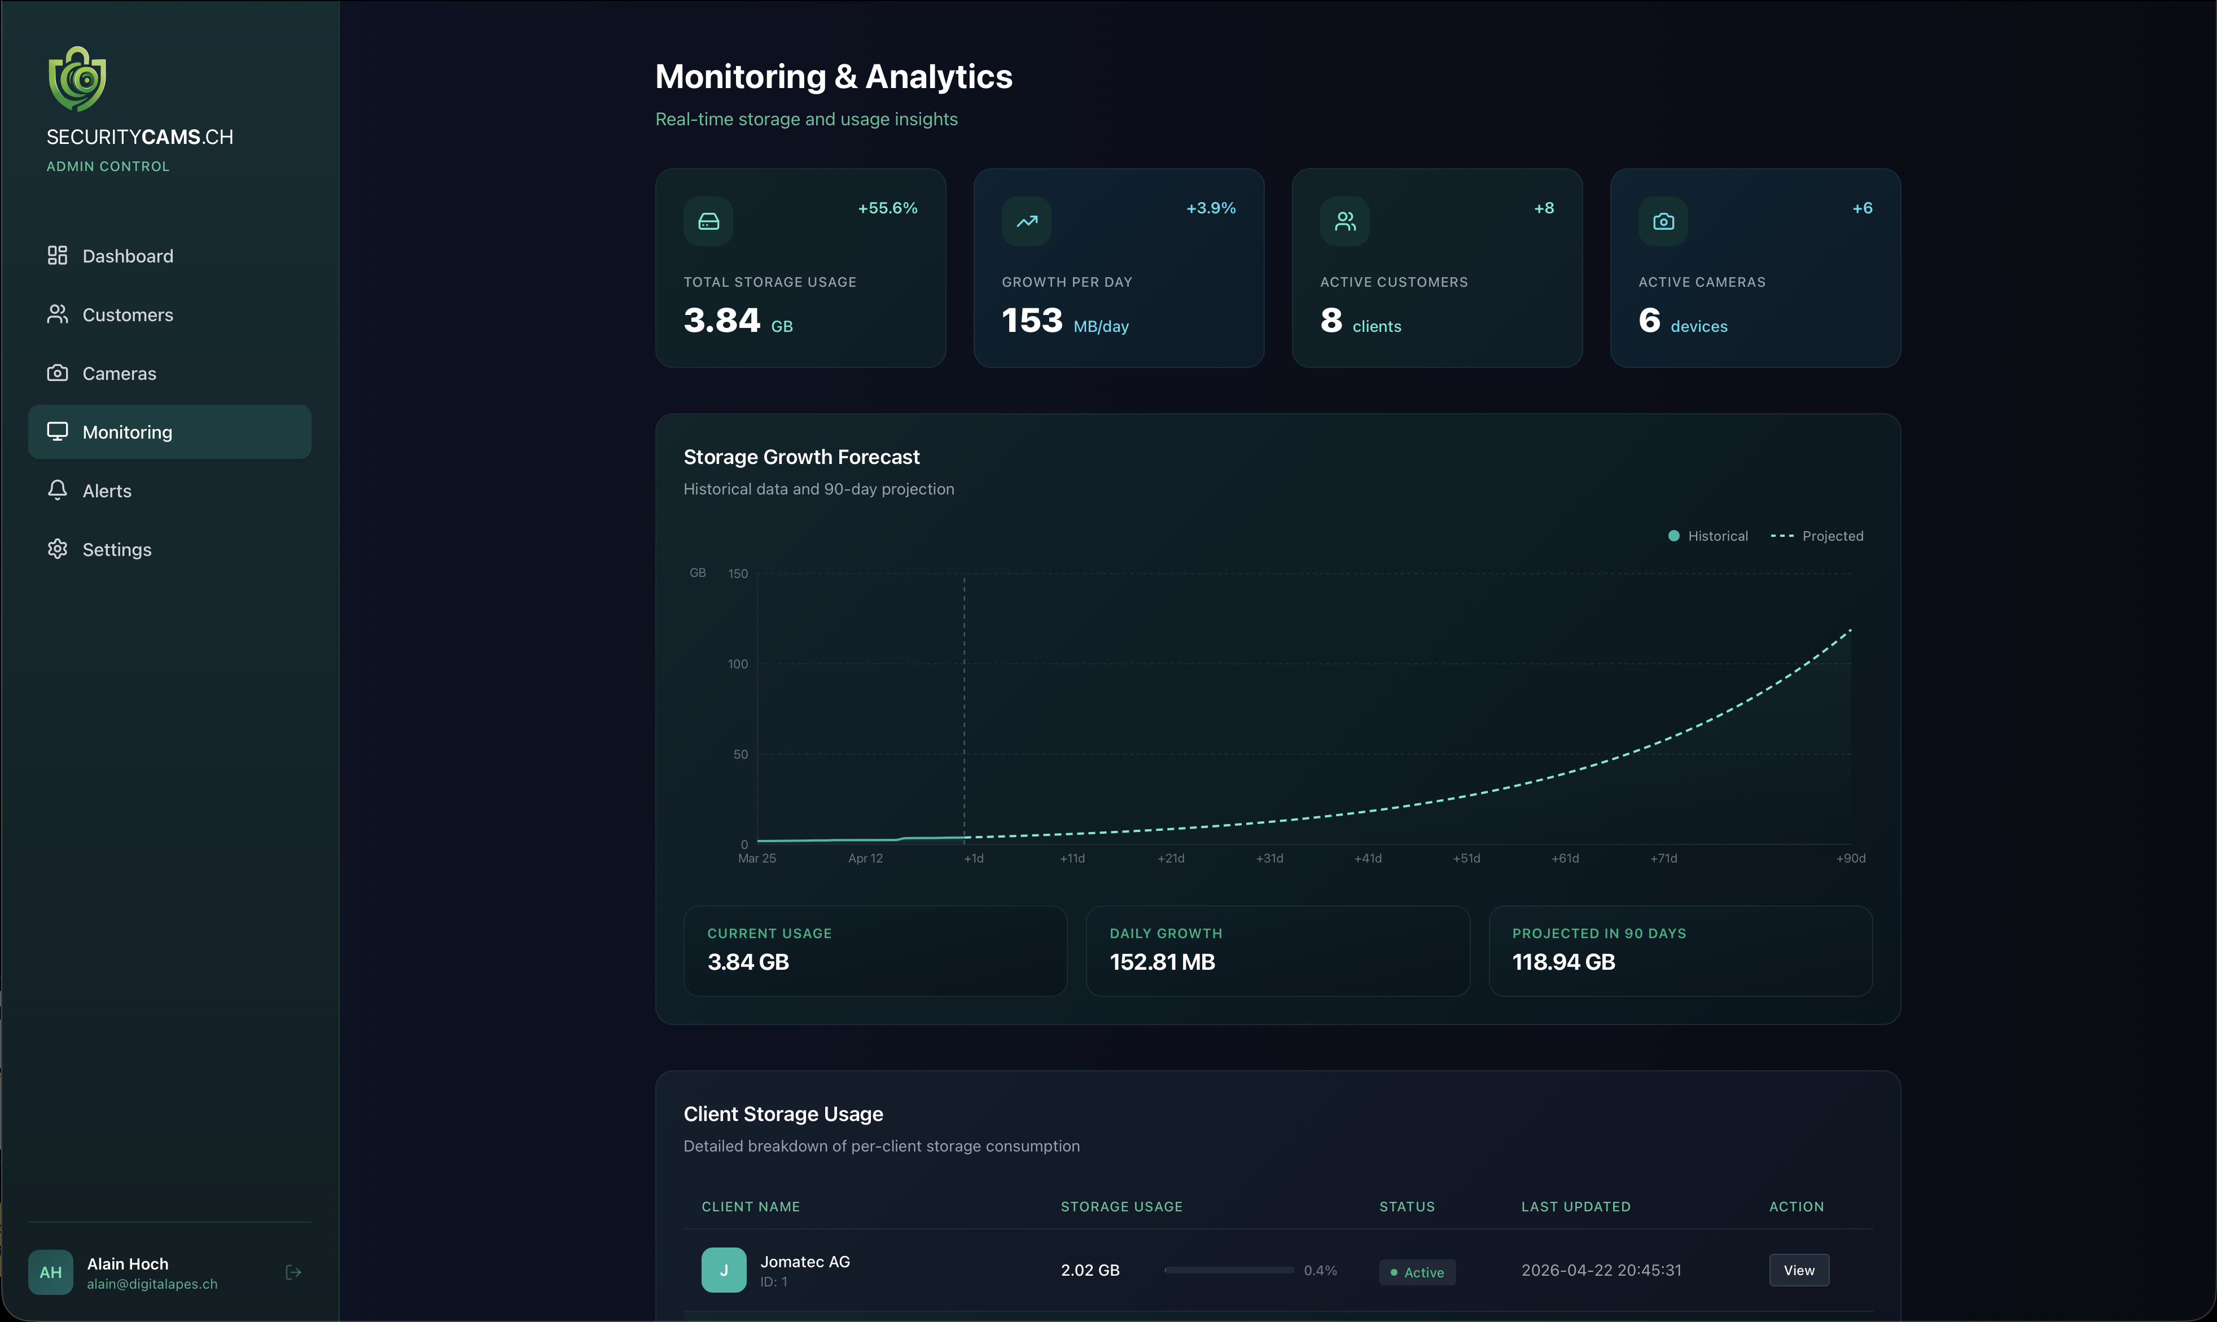Click the logout icon next to Alain Hoch

tap(293, 1272)
